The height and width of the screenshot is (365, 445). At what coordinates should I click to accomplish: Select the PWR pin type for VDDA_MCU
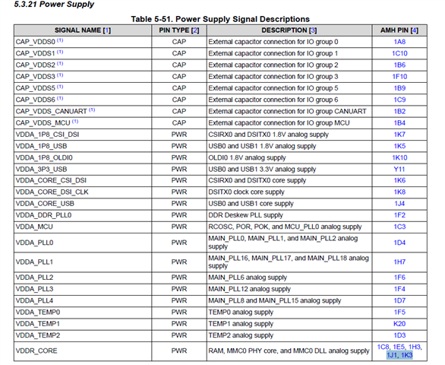pos(179,227)
